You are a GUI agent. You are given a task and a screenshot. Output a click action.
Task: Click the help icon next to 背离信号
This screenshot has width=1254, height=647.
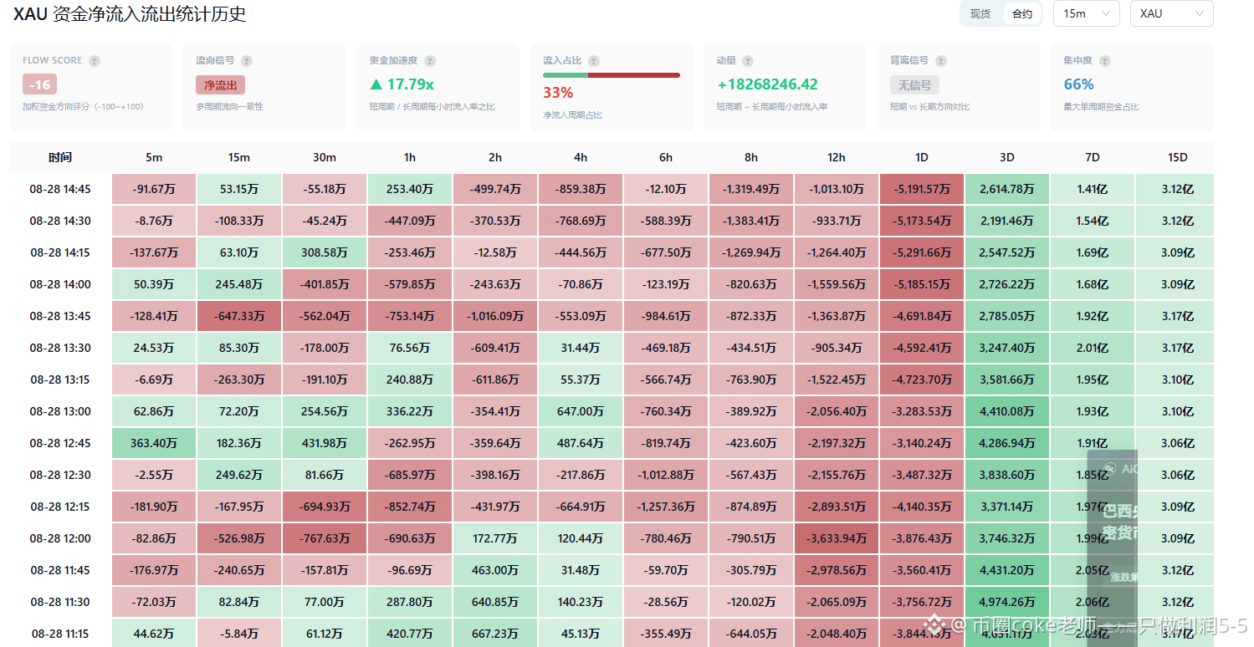tap(941, 61)
